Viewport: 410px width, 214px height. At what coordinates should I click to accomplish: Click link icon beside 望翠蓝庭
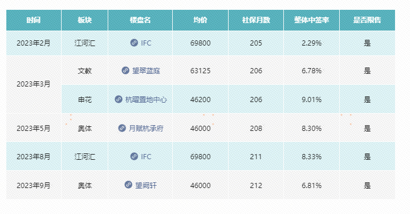126,70
